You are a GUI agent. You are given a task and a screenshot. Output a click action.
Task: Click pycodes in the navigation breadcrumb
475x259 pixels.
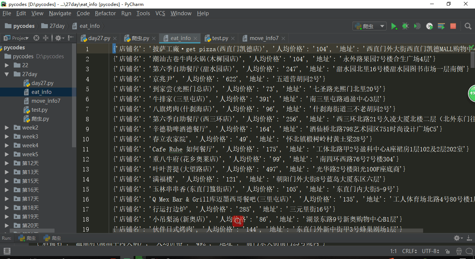20,26
